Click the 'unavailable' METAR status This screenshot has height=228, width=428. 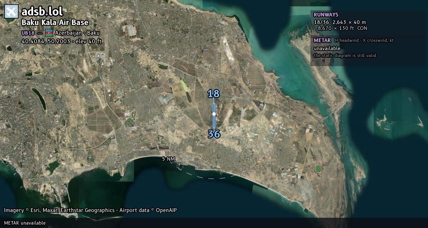tap(327, 48)
